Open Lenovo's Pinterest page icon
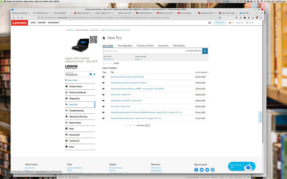287x179 pixels. [x=213, y=170]
